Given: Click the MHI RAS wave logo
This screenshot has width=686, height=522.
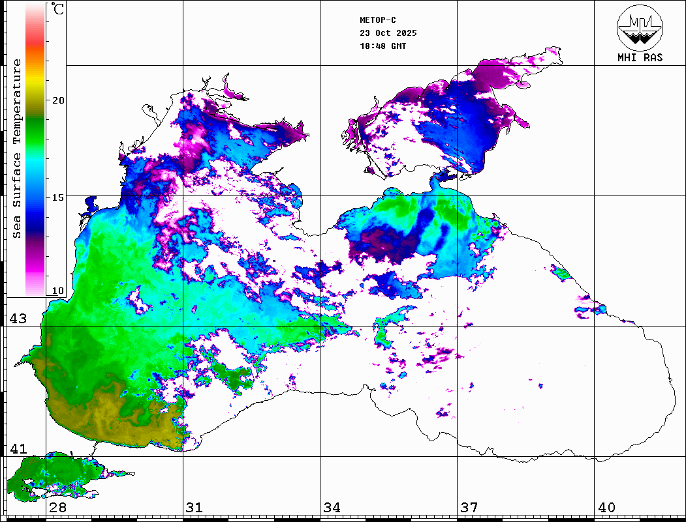Looking at the screenshot, I should pos(640,27).
